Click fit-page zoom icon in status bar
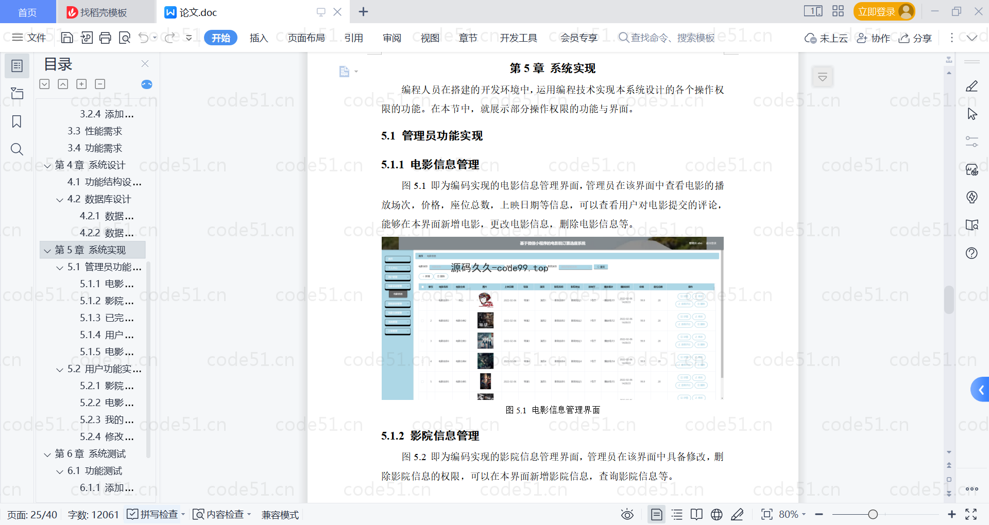Viewport: 989px width, 525px height. pyautogui.click(x=766, y=514)
